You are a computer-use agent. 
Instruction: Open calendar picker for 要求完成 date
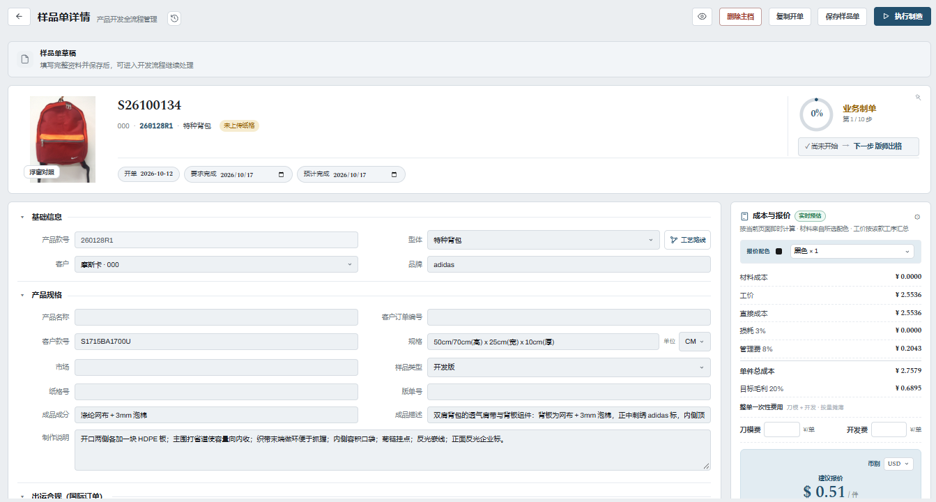tap(282, 174)
